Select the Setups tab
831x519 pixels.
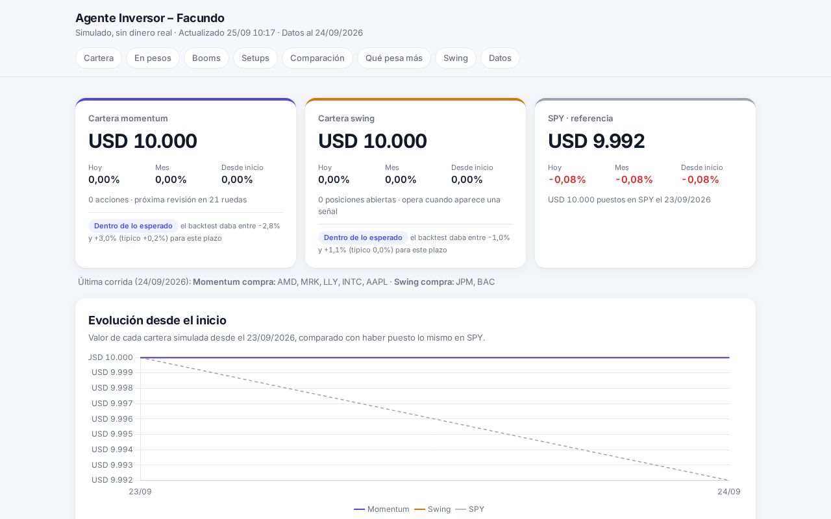click(x=255, y=58)
